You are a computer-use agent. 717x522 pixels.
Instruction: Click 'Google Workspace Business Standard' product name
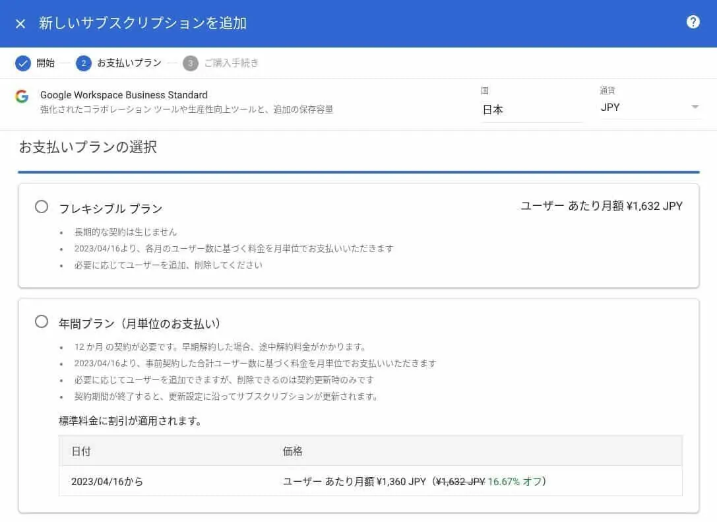(124, 95)
